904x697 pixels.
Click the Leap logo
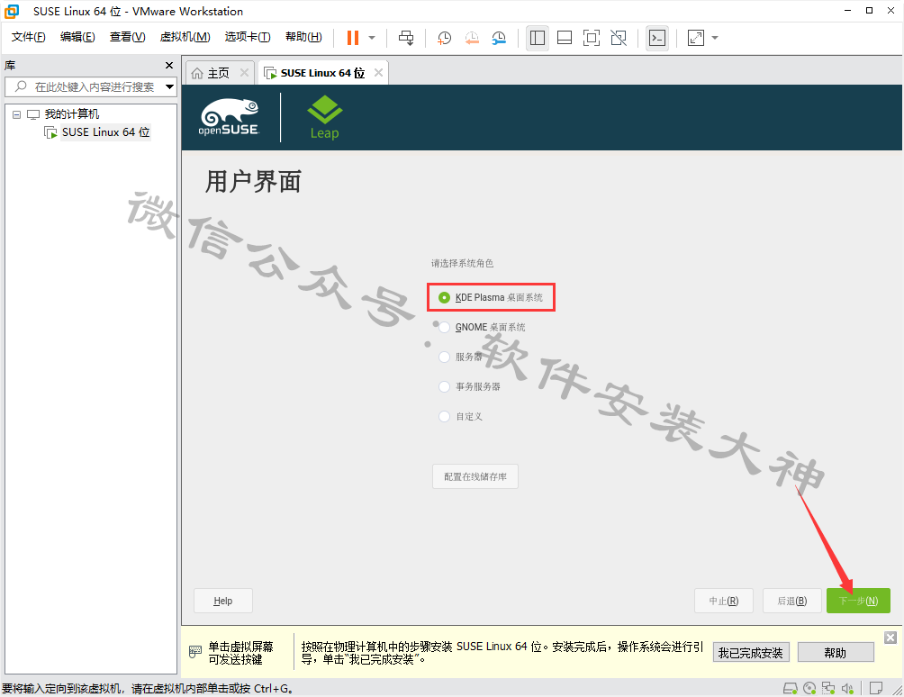click(324, 118)
